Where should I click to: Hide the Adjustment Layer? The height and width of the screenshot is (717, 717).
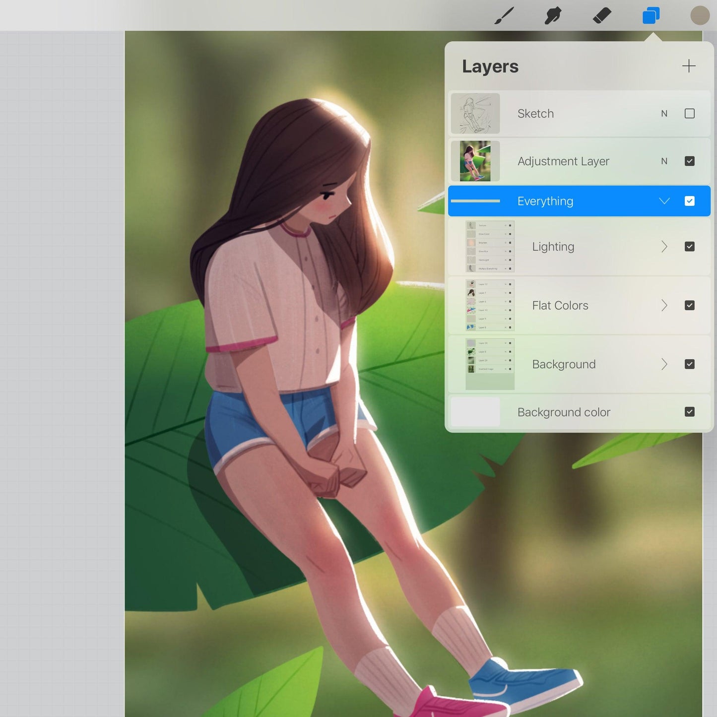(689, 161)
